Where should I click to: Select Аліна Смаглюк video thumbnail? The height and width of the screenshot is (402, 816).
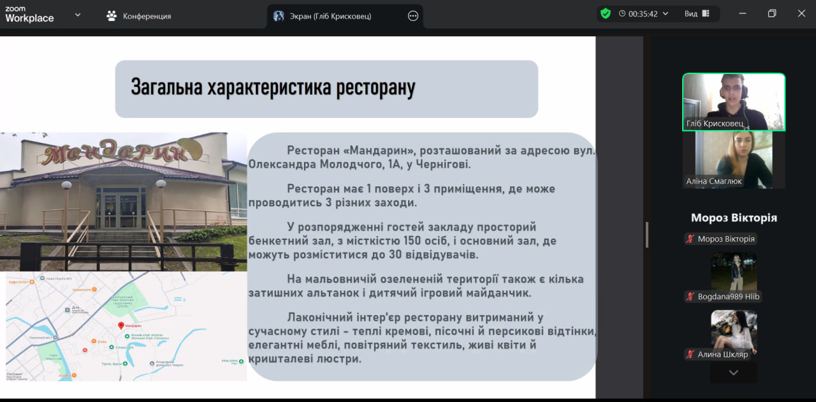click(x=733, y=160)
